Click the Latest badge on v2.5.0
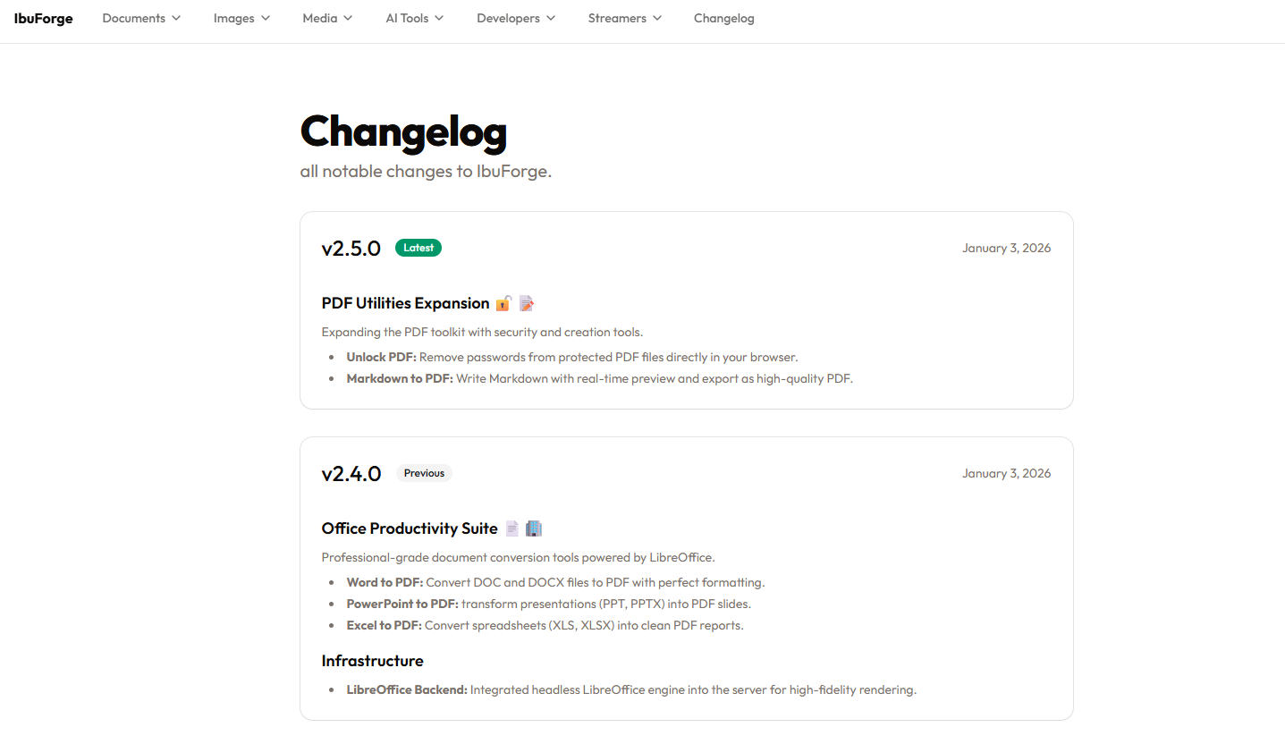 click(418, 248)
